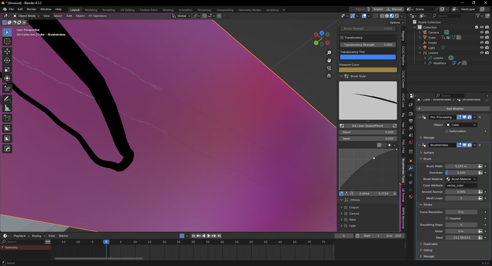Open the Global orientation dropdown
This screenshot has width=492, height=266.
point(181,16)
